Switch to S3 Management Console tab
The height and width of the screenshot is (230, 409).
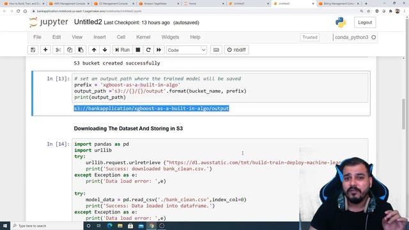pos(114,4)
